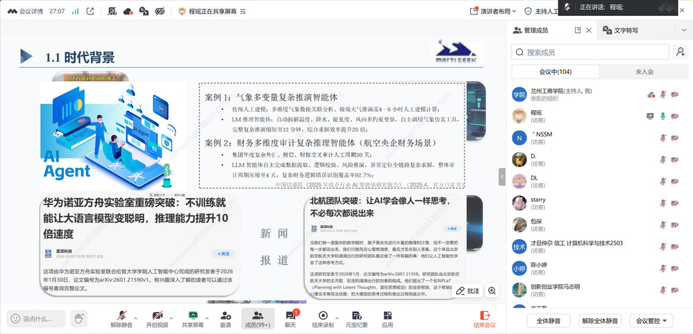This screenshot has width=693, height=334.
Task: Click the watermark disabled icon in top bar
Action: pos(112,12)
